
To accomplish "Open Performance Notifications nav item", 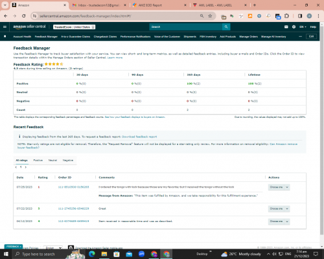I will pyautogui.click(x=135, y=37).
